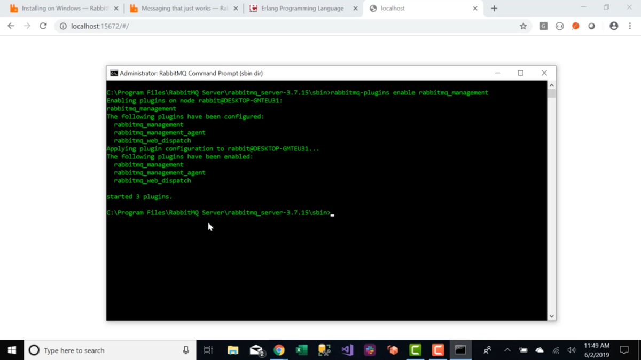Maximize the RabbitMQ Command Prompt window

521,73
